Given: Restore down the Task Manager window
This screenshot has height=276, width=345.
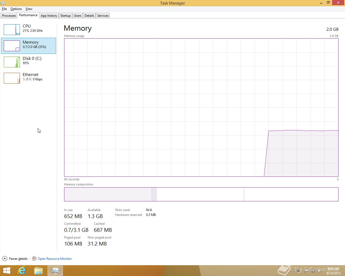Looking at the screenshot, I should click(x=328, y=3).
